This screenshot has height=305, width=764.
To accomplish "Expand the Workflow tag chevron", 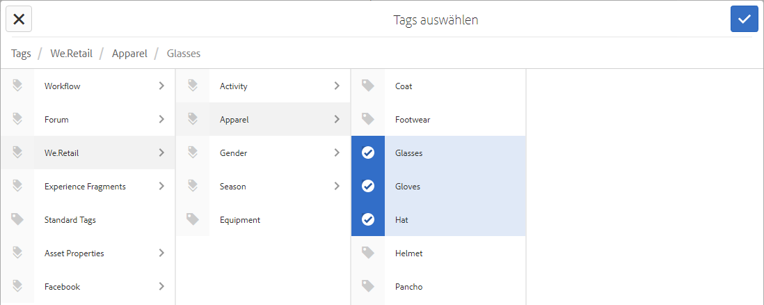I will 161,86.
